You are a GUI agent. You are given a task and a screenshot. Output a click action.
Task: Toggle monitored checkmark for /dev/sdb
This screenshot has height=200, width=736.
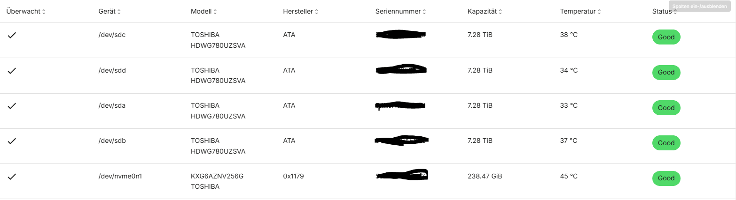pyautogui.click(x=12, y=141)
